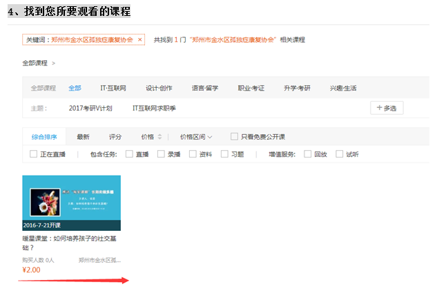Click the 郑州市金水区孤... provider link
The height and width of the screenshot is (289, 437).
pos(99,260)
